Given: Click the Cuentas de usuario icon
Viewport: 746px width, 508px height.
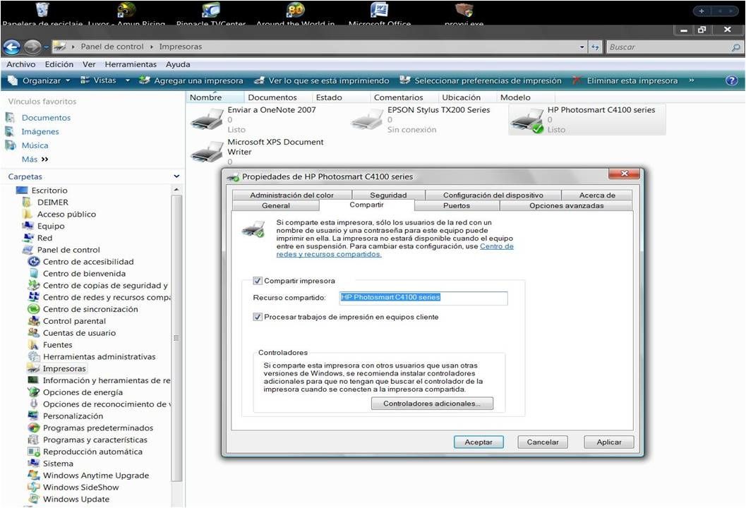Looking at the screenshot, I should (34, 333).
